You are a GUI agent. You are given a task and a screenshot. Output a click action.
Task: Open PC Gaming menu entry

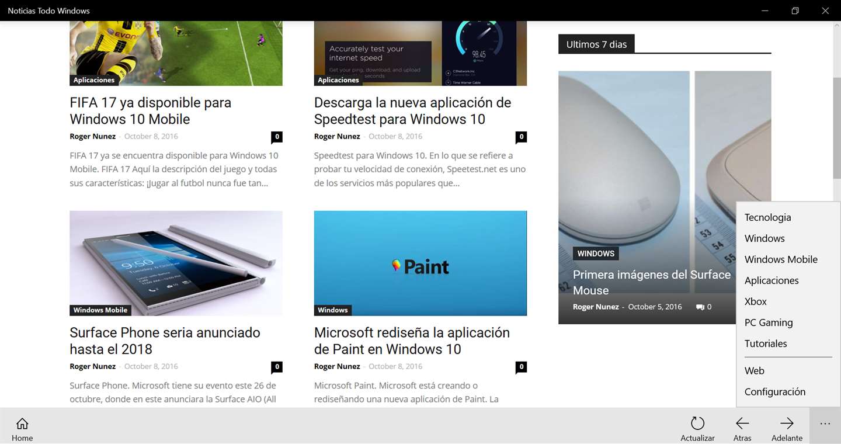click(x=769, y=322)
